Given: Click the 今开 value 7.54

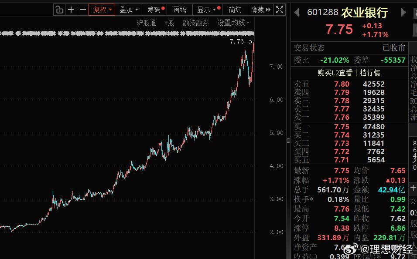Looking at the screenshot, I should (342, 219).
